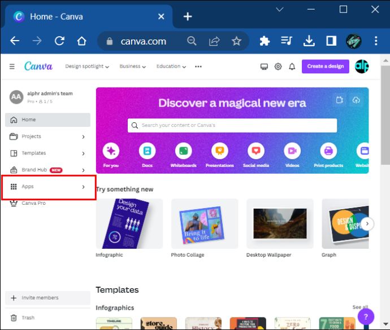Viewport: 390px width, 330px height.
Task: Open the Apps sidebar item
Action: tap(47, 187)
